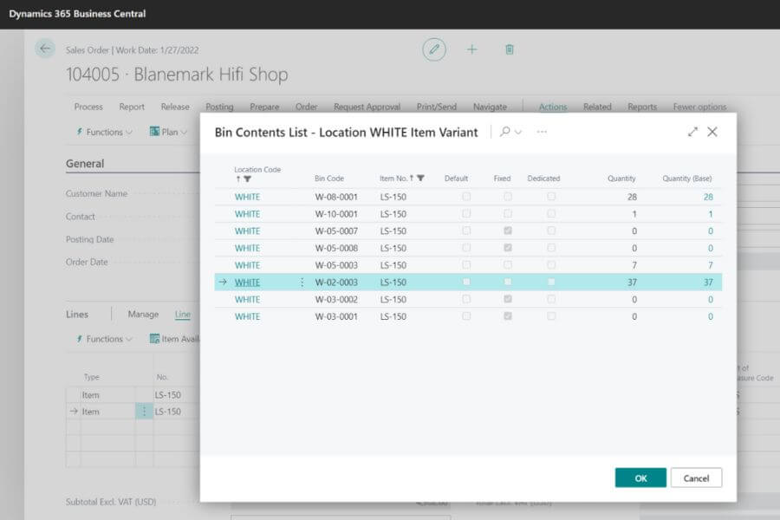Sort by the Bin Code column header

click(x=329, y=179)
